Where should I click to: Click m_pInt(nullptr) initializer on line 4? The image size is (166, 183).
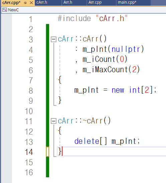pos(113,49)
